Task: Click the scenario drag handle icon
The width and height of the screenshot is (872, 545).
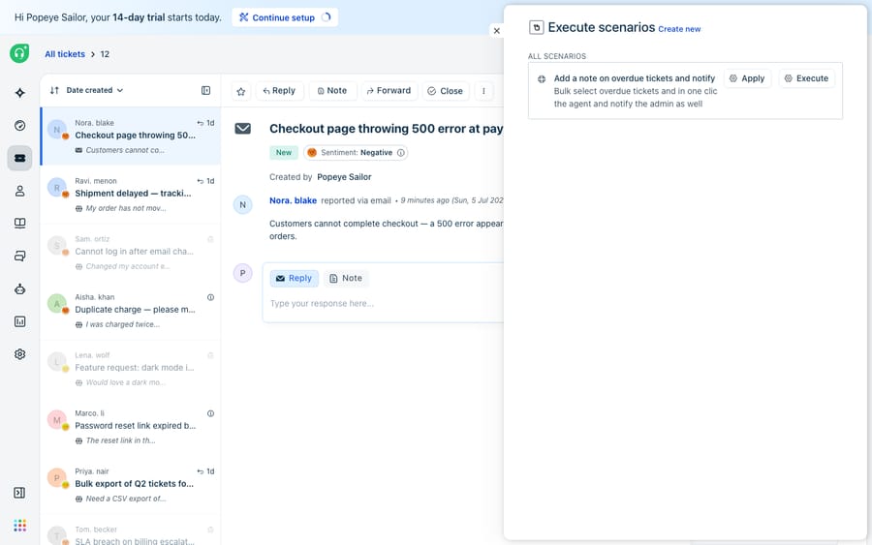Action: 541,78
